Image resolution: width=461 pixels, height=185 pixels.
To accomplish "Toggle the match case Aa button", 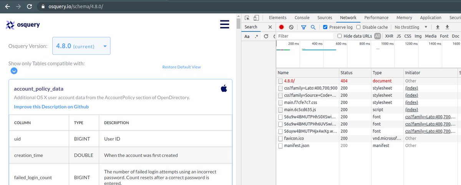I will coord(247,36).
